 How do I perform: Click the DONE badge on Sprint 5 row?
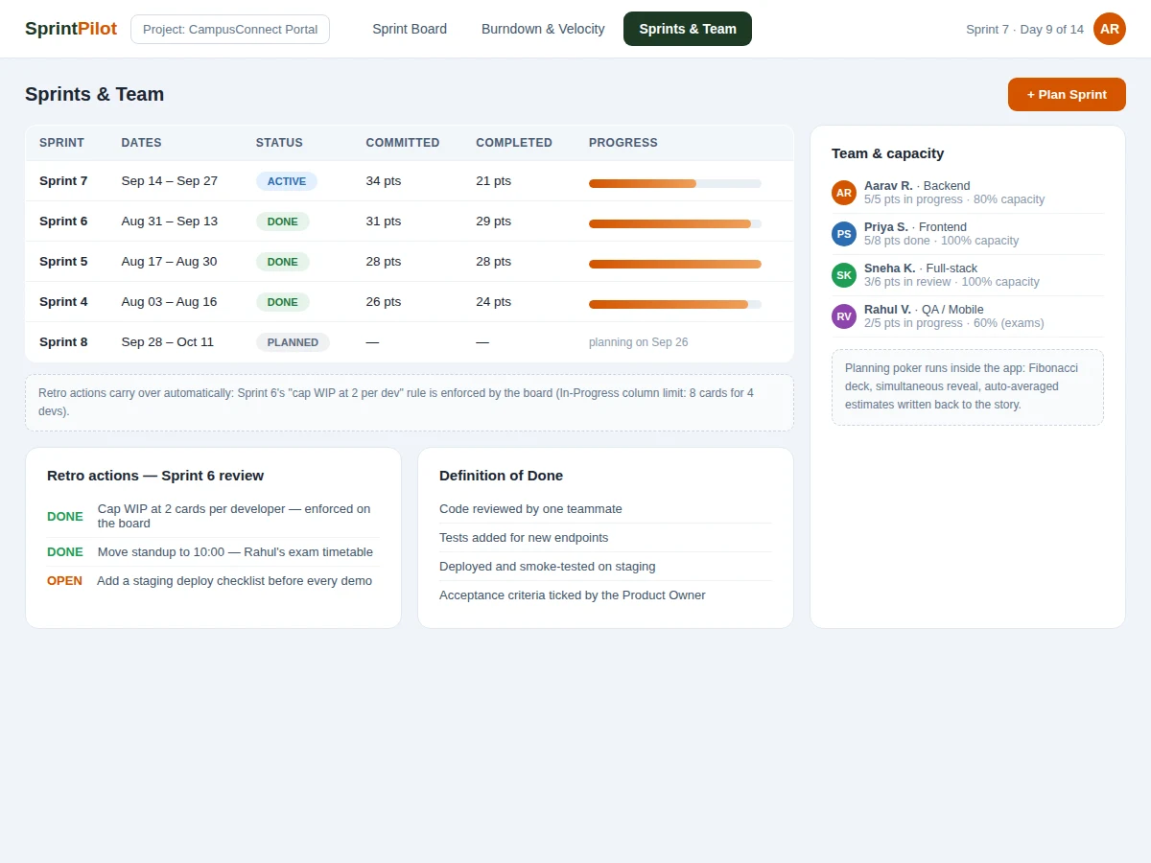click(x=282, y=262)
